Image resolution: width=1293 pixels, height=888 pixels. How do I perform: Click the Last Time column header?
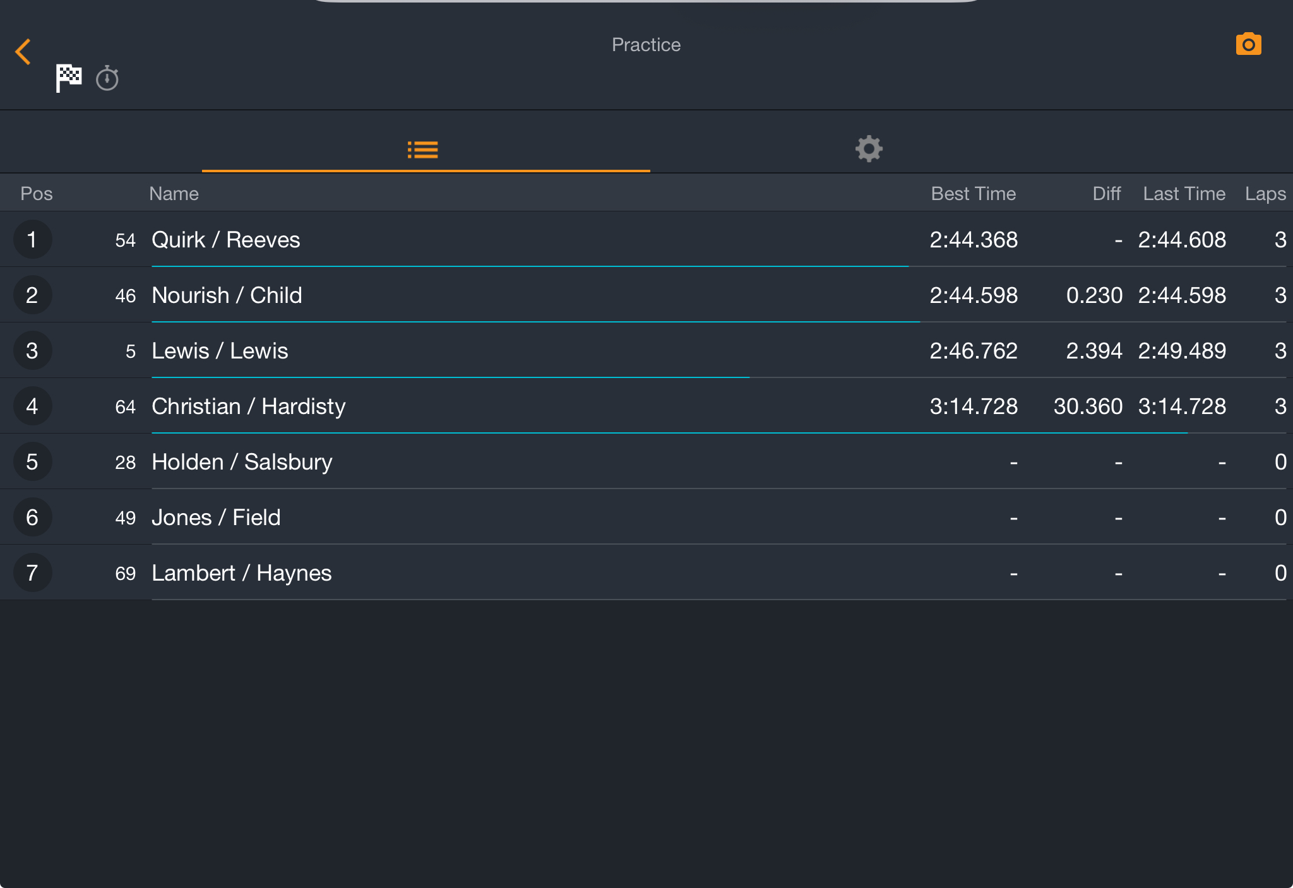pos(1184,193)
